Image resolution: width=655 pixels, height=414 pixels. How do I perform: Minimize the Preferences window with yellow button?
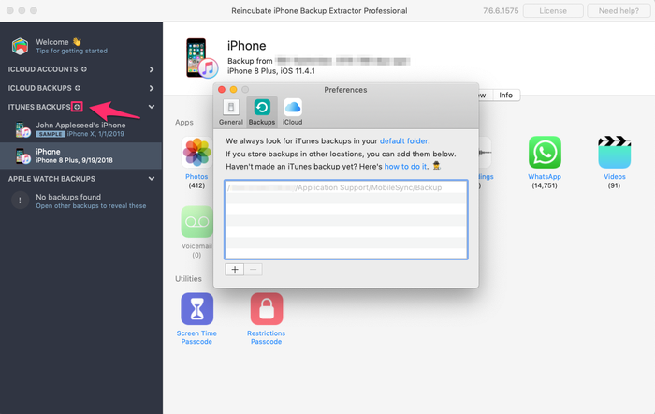(x=234, y=90)
